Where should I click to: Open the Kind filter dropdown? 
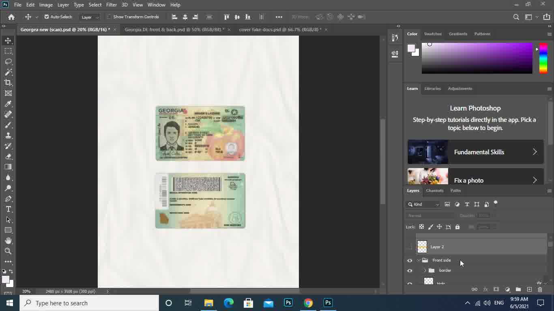pos(423,204)
